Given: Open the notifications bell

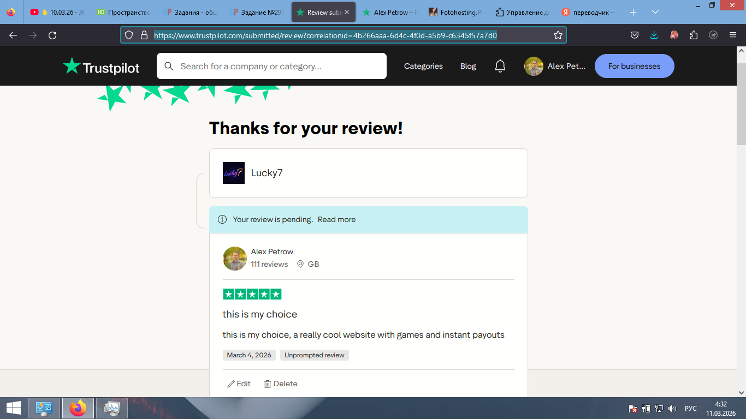Looking at the screenshot, I should pos(500,66).
